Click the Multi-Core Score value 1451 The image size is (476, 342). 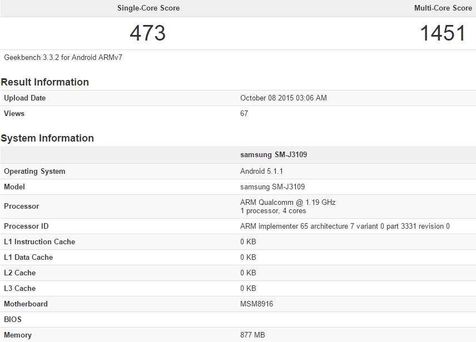(x=443, y=33)
